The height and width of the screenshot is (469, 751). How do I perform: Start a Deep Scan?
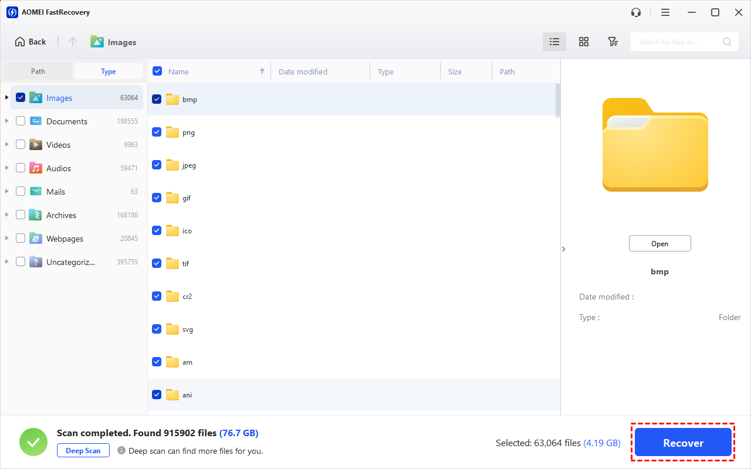[x=83, y=451]
